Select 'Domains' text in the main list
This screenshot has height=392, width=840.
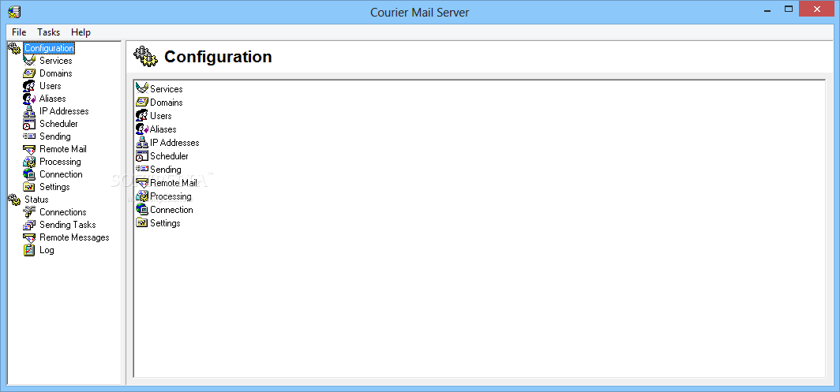[x=166, y=103]
